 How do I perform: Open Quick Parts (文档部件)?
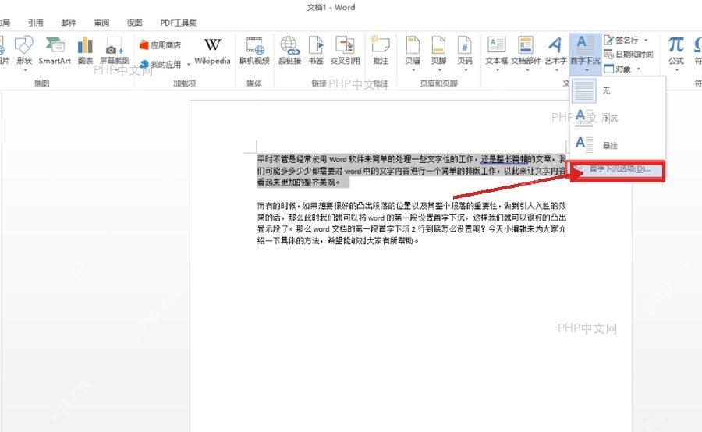coord(526,53)
